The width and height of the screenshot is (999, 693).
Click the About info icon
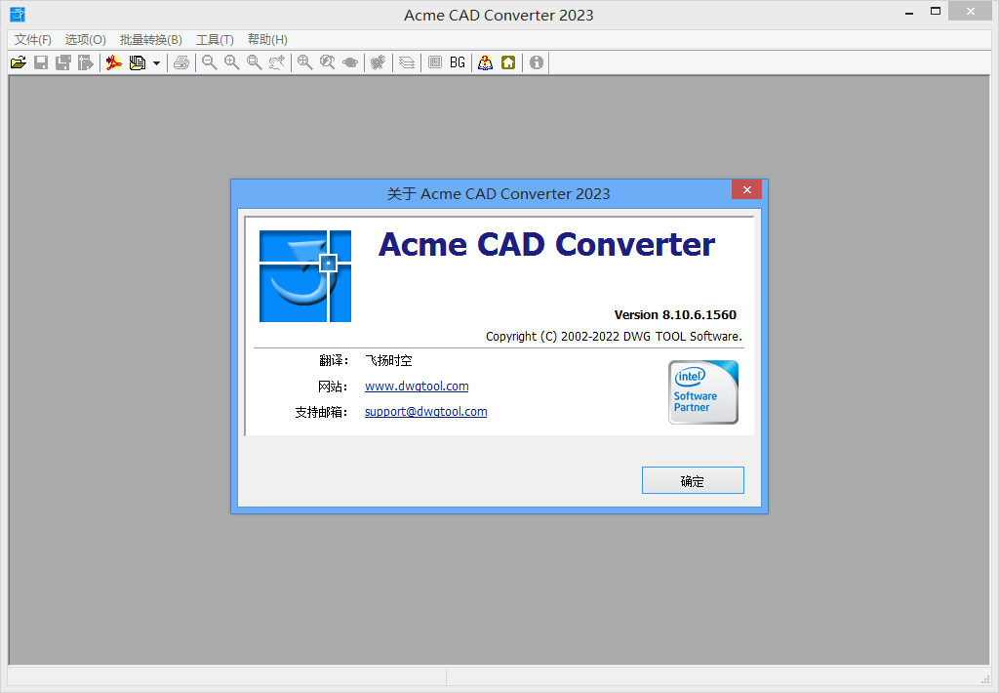[537, 62]
